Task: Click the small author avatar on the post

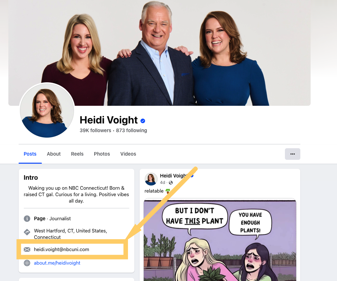Action: (x=151, y=179)
